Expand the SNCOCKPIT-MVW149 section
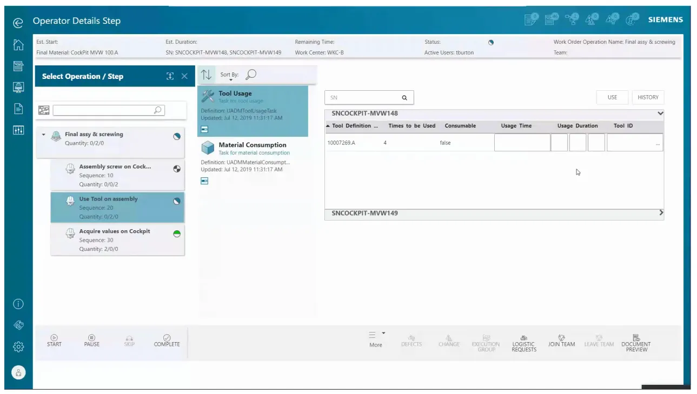 click(x=660, y=213)
